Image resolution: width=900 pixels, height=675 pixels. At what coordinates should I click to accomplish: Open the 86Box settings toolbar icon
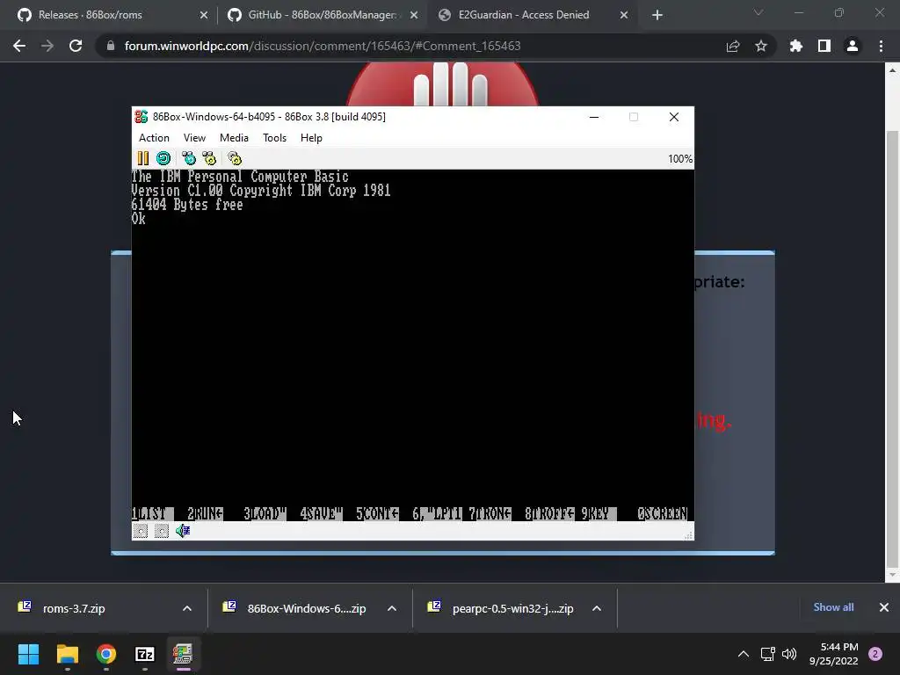[x=234, y=158]
